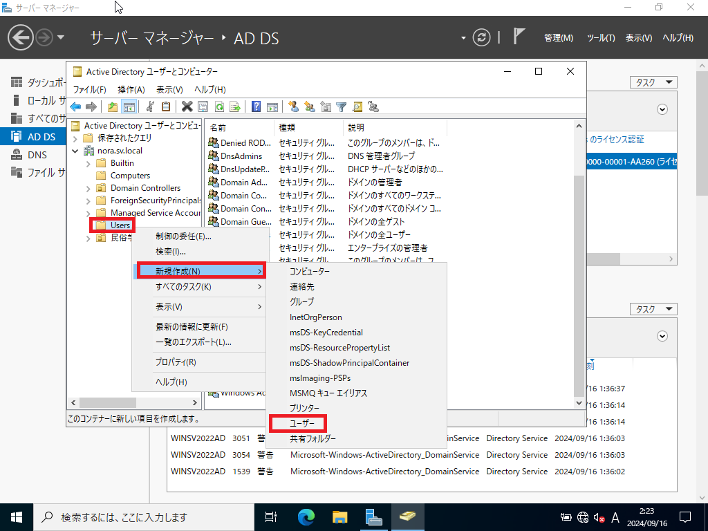Select Computers container in tree
This screenshot has width=708, height=531.
coord(130,176)
